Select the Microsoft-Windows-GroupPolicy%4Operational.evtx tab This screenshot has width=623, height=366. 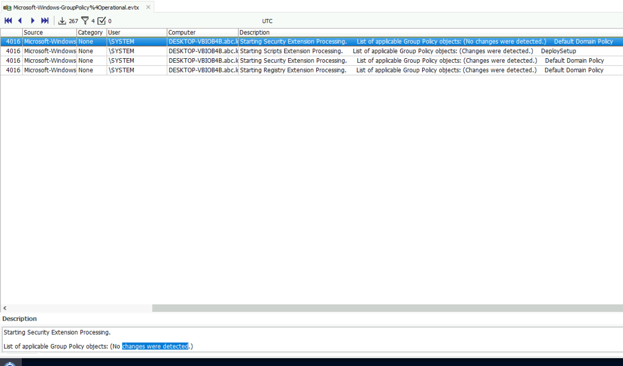[x=76, y=7]
